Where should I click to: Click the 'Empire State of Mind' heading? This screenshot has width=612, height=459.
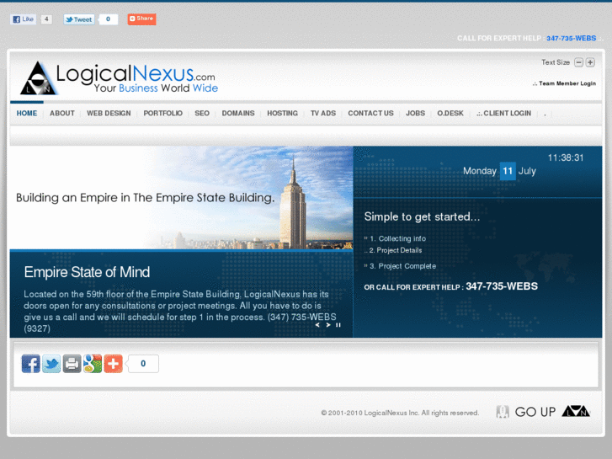(x=87, y=272)
